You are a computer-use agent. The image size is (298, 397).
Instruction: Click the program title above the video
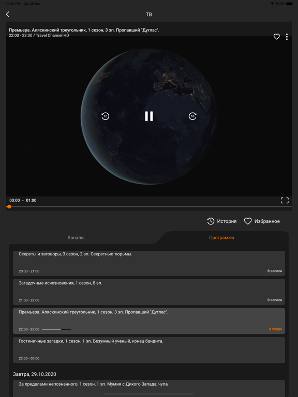(x=84, y=30)
